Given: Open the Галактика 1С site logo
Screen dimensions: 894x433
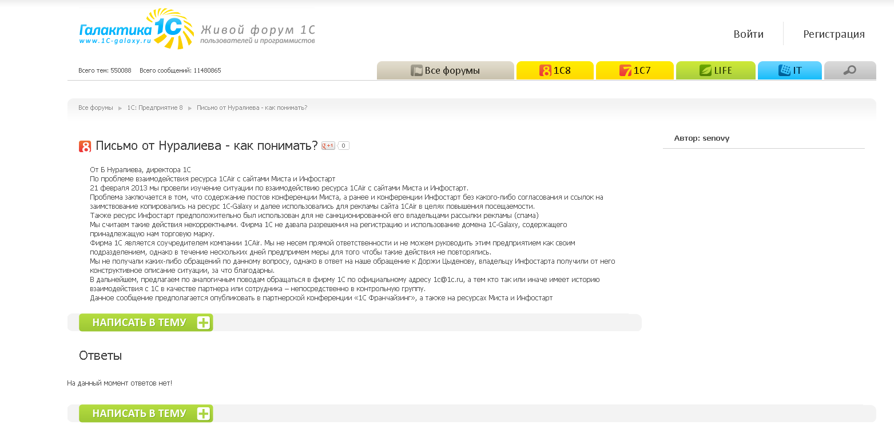Looking at the screenshot, I should tap(137, 29).
